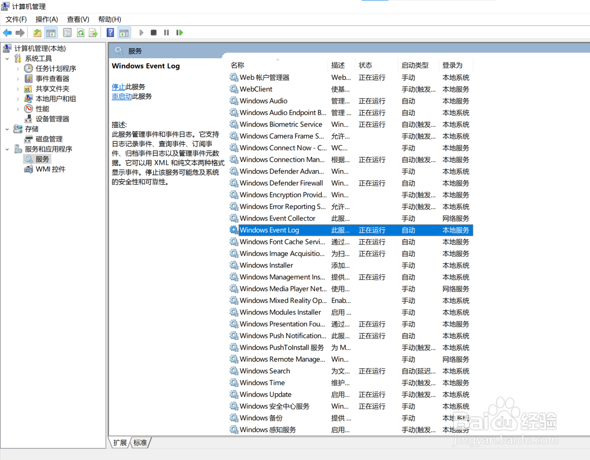This screenshot has width=590, height=460.
Task: Open the Help question mark icon
Action: (x=110, y=33)
